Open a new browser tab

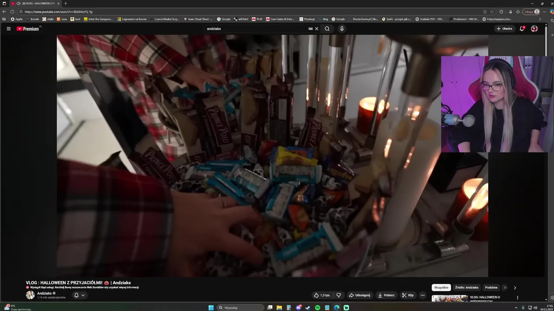click(65, 3)
